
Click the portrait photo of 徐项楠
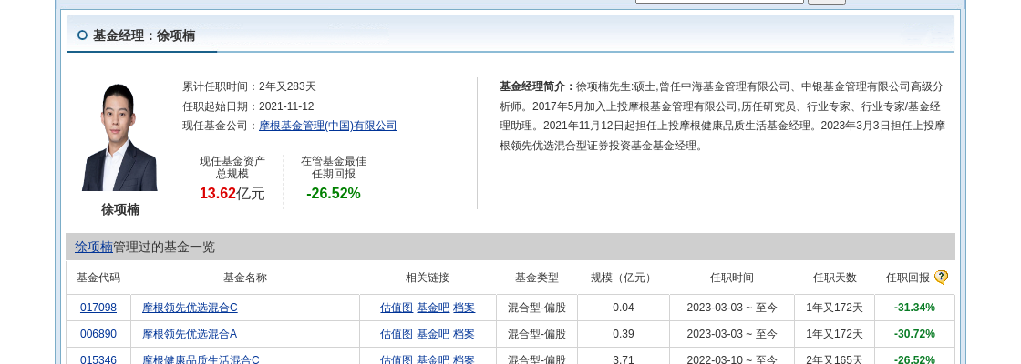click(x=119, y=137)
